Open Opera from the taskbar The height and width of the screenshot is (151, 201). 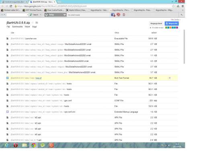(16, 145)
